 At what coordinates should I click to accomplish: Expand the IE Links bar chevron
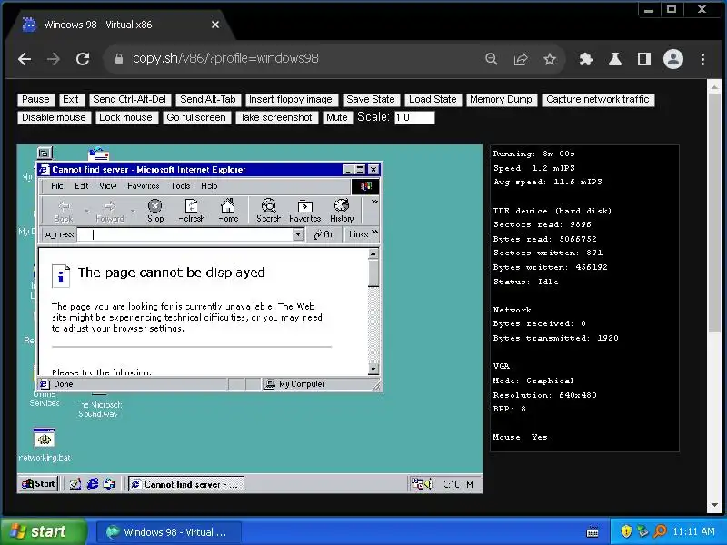pyautogui.click(x=374, y=233)
